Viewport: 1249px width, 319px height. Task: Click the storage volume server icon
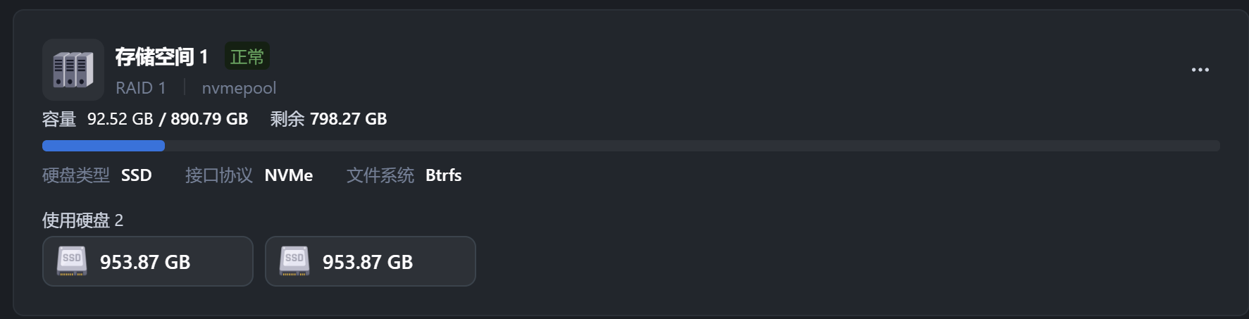[73, 70]
